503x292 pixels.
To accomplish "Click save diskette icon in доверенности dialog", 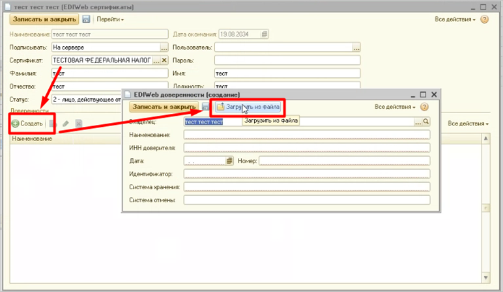I will click(205, 107).
